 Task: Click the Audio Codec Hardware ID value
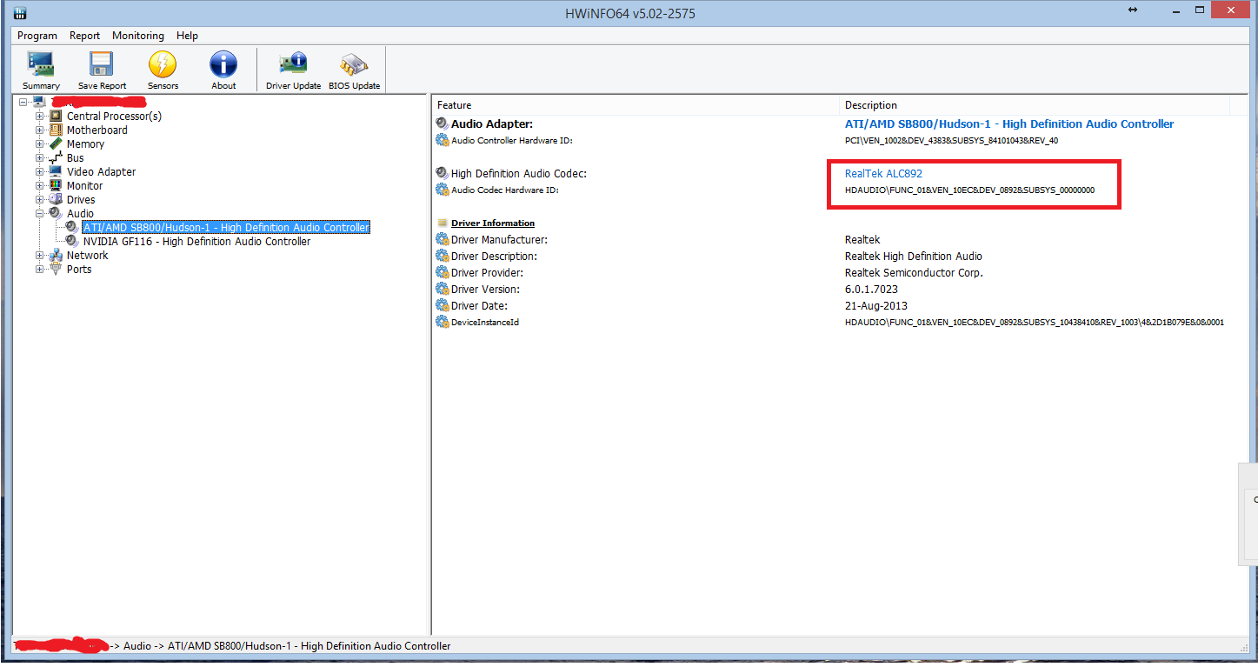pyautogui.click(x=969, y=190)
